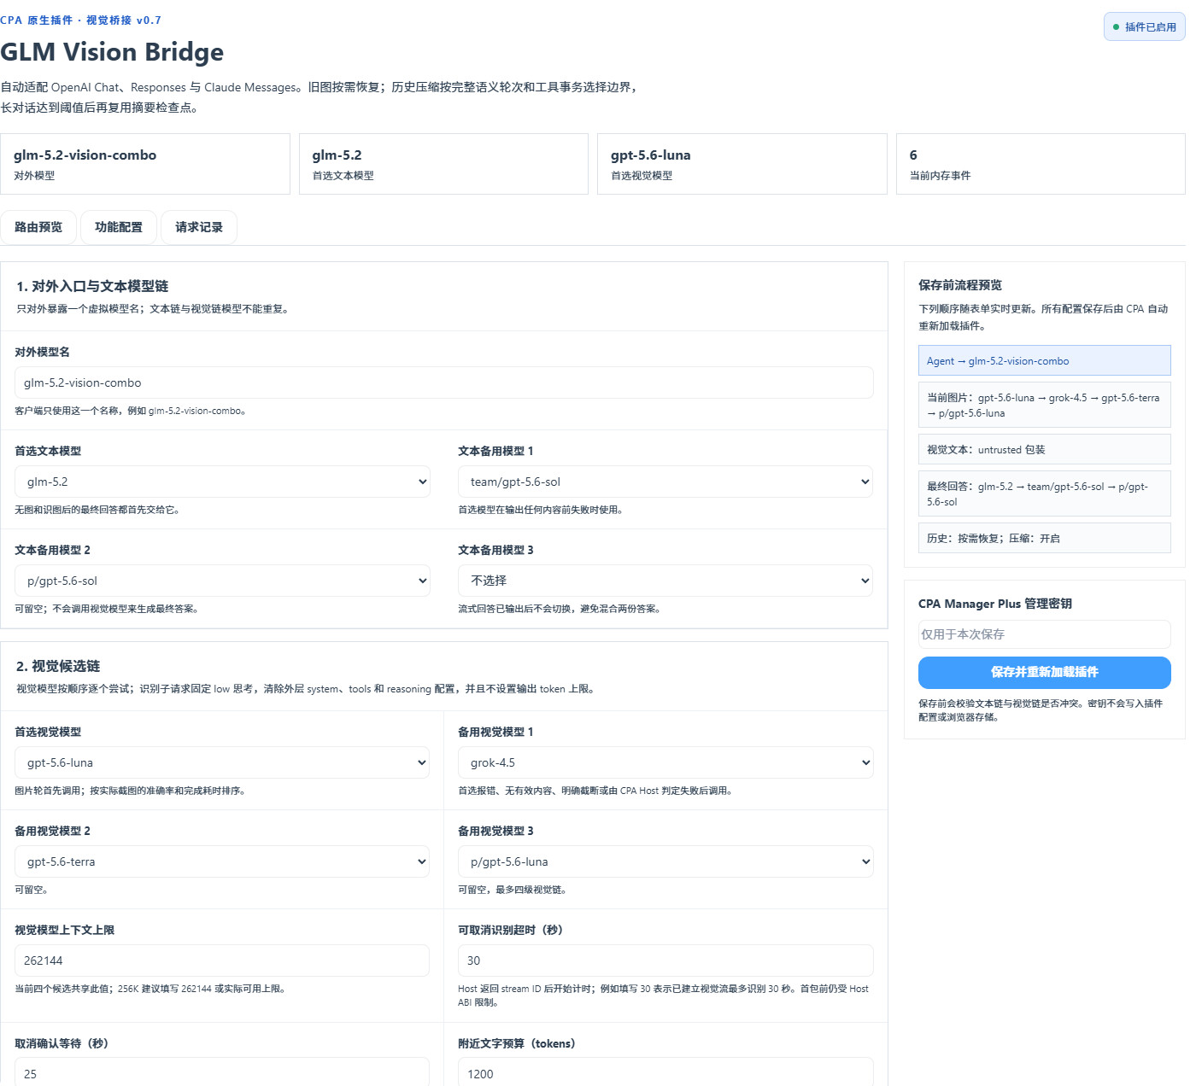1196x1086 pixels.
Task: Click the 当前内存事件 summary card showing 6
Action: 1041,164
